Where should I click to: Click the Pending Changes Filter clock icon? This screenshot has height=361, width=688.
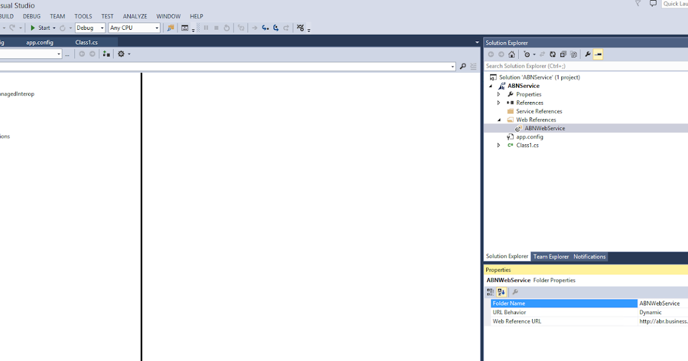tap(527, 54)
